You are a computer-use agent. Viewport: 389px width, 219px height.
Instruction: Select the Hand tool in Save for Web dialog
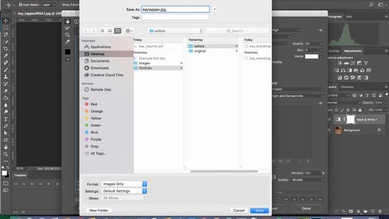(67, 21)
